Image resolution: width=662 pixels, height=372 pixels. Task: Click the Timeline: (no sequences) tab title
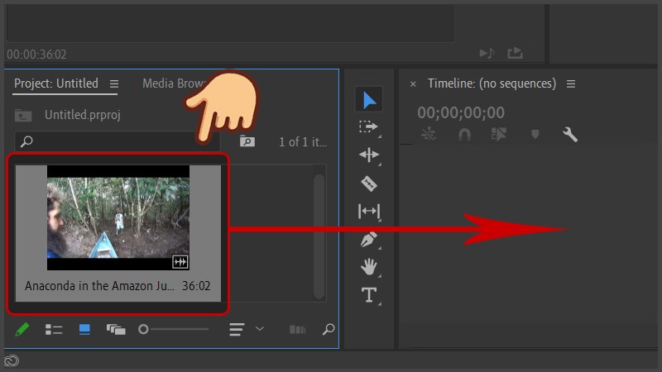(x=492, y=83)
